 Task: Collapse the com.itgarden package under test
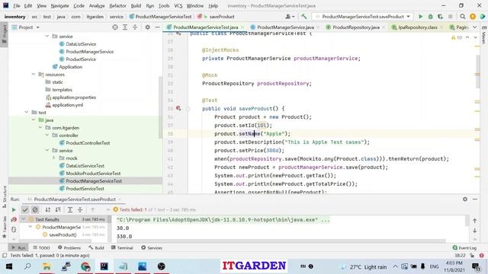40,127
